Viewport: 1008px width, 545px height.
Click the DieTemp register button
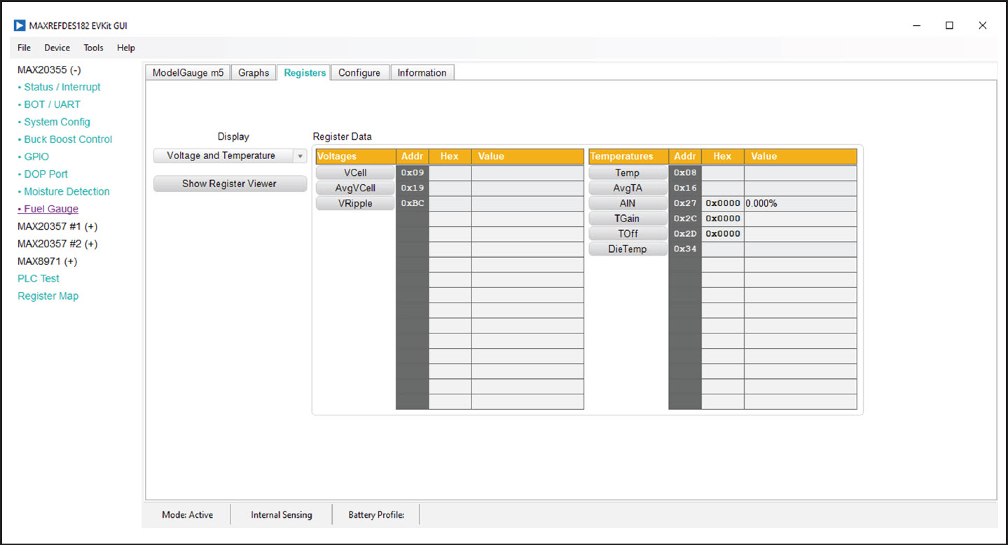627,249
